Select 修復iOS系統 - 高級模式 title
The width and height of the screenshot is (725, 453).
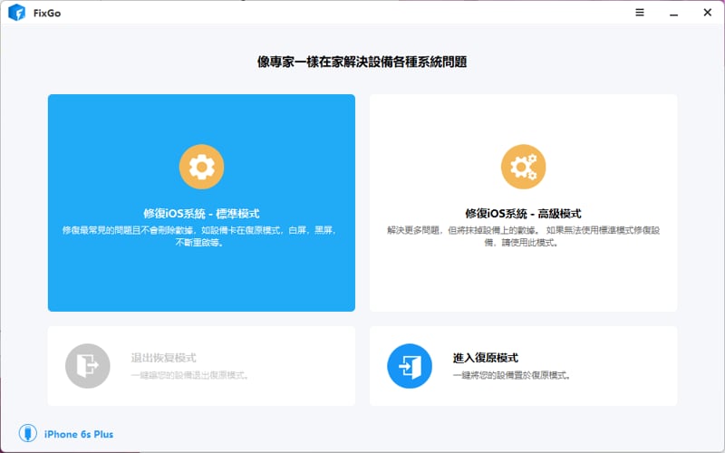[523, 214]
